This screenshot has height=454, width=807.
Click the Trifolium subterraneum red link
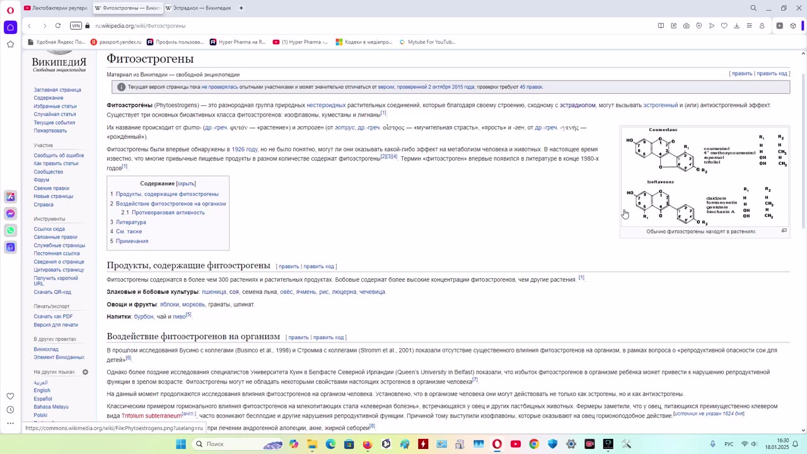tap(151, 416)
